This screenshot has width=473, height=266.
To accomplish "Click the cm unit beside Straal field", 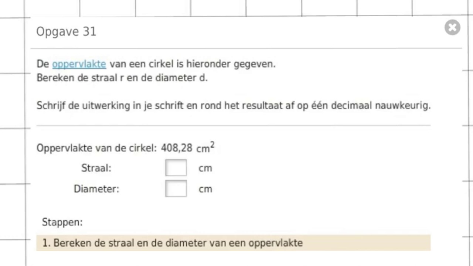I will point(205,168).
